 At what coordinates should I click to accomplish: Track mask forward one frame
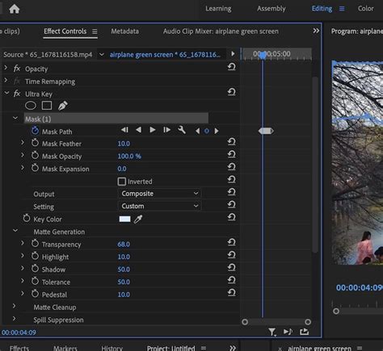coord(166,130)
